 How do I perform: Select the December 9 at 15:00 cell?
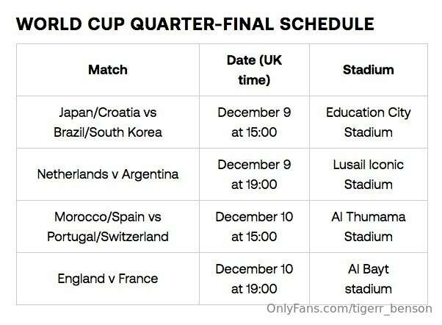pyautogui.click(x=254, y=122)
